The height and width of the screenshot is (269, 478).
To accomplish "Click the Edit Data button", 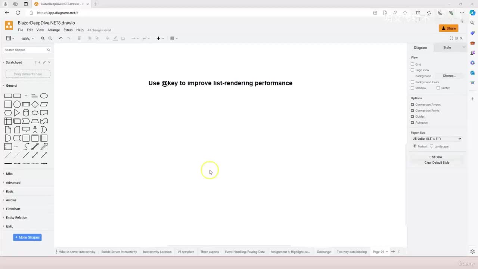I will coord(437,157).
